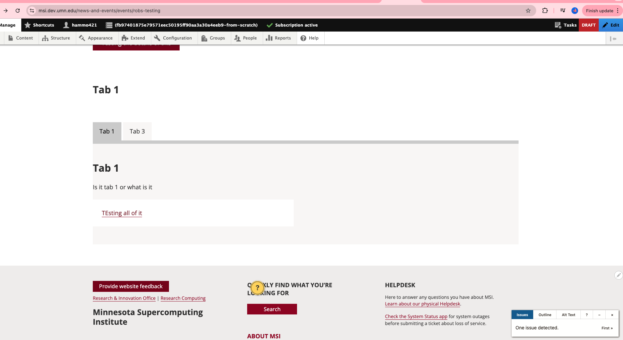Image resolution: width=623 pixels, height=340 pixels.
Task: Open the Tasks panel in admin toolbar
Action: click(x=565, y=25)
